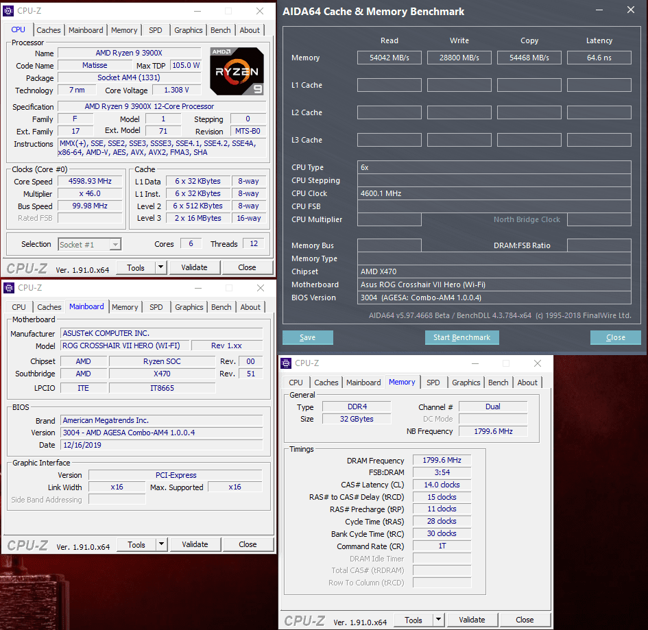The height and width of the screenshot is (630, 648).
Task: Click Validate in the CPU-Z memory timings window
Action: click(472, 620)
